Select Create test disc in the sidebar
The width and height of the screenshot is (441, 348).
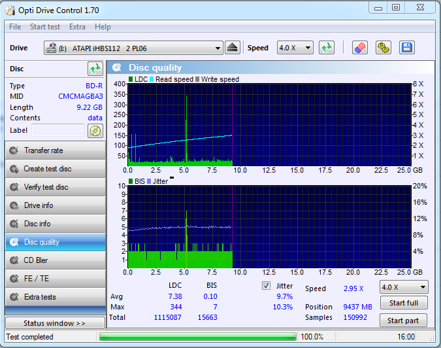pos(56,169)
